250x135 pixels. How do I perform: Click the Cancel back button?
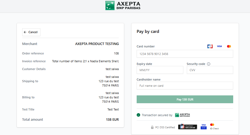31,32
